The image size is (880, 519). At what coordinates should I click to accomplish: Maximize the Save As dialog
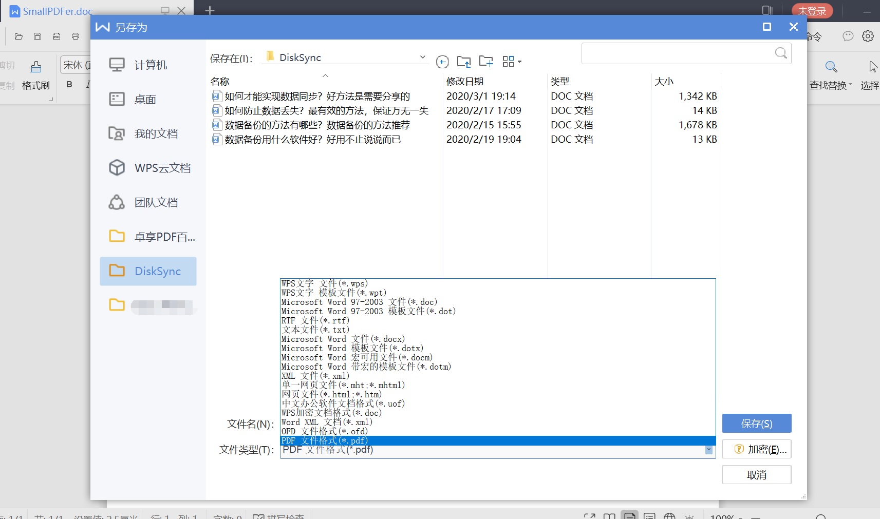click(x=767, y=27)
